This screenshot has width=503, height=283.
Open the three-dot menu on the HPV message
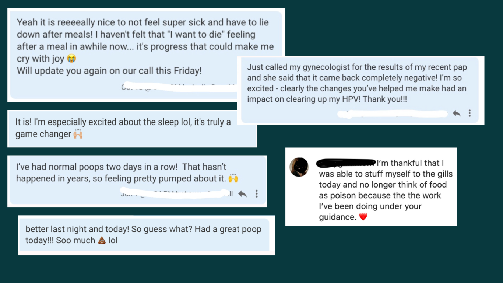[x=469, y=113]
